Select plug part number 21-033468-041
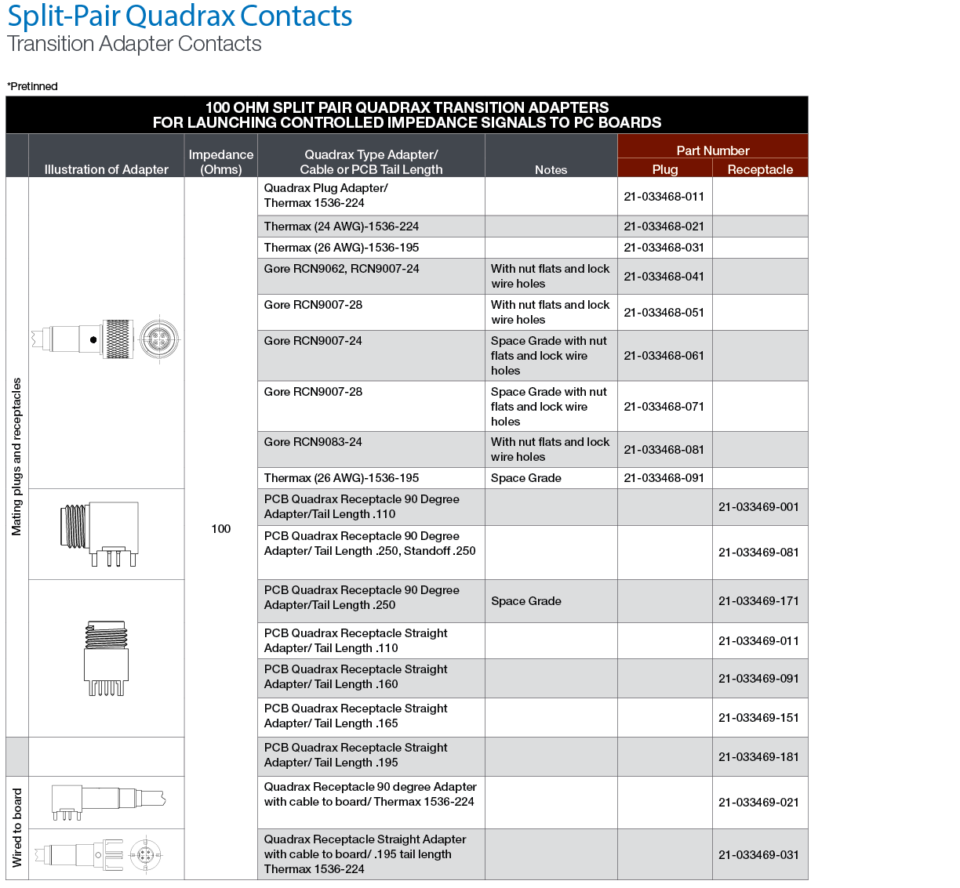Image resolution: width=960 pixels, height=888 pixels. pyautogui.click(x=664, y=277)
